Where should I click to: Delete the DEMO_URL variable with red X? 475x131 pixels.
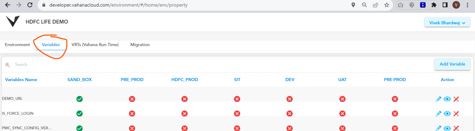point(456,99)
